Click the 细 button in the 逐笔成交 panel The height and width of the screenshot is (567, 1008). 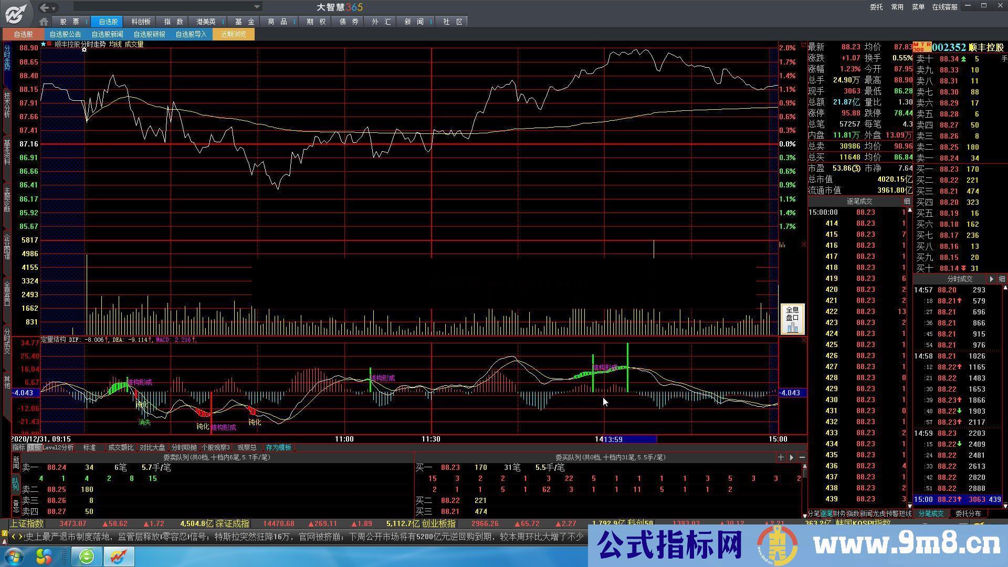907,201
